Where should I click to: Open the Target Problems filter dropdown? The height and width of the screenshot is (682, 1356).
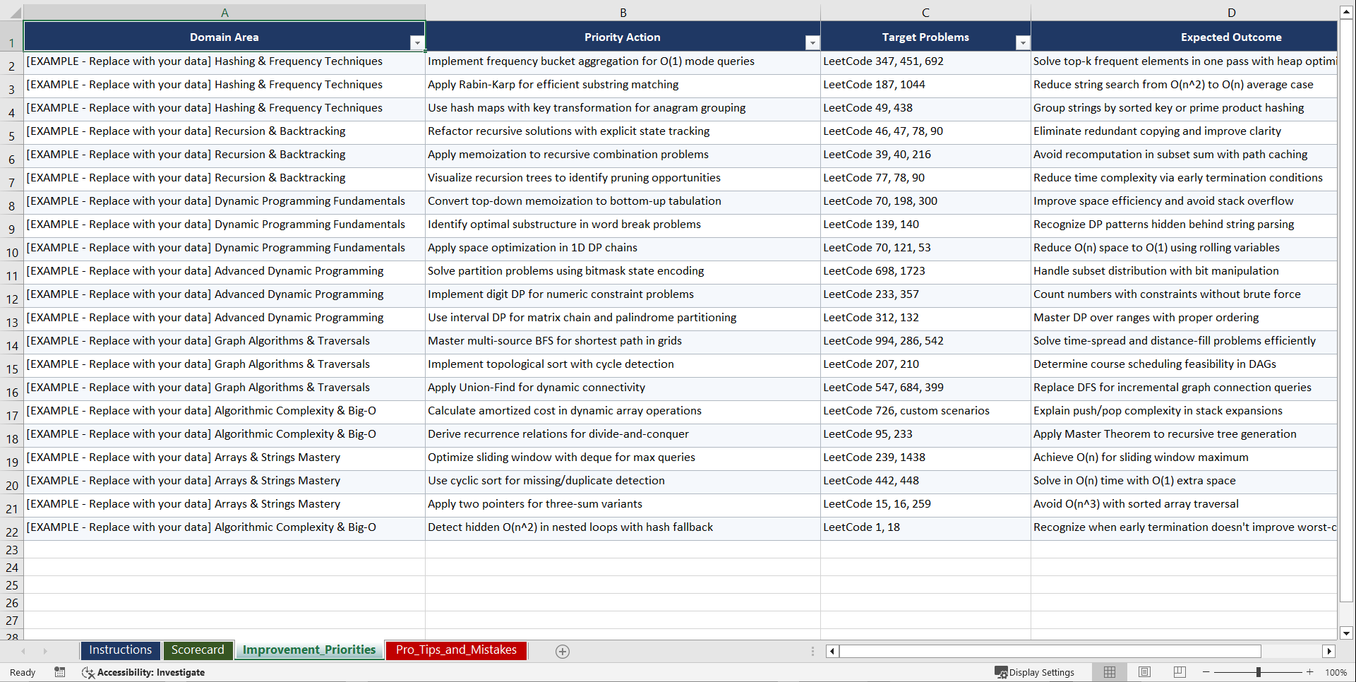[1022, 42]
